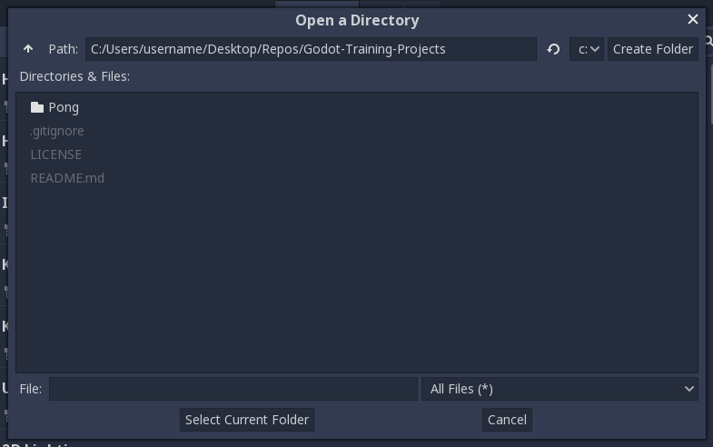
Task: Close the Open a Directory dialog
Action: click(x=693, y=19)
